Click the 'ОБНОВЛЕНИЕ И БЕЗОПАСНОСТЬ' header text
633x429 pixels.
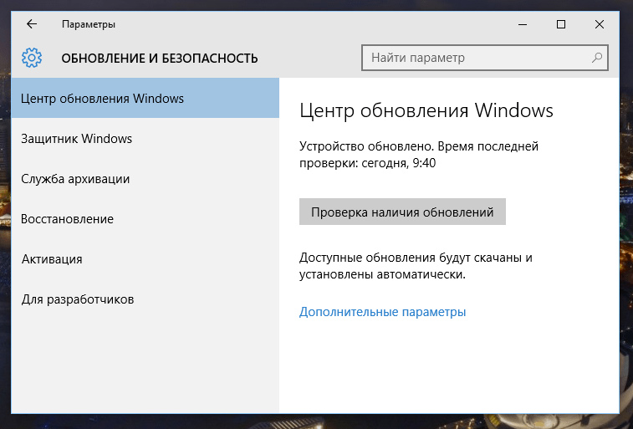coord(160,59)
